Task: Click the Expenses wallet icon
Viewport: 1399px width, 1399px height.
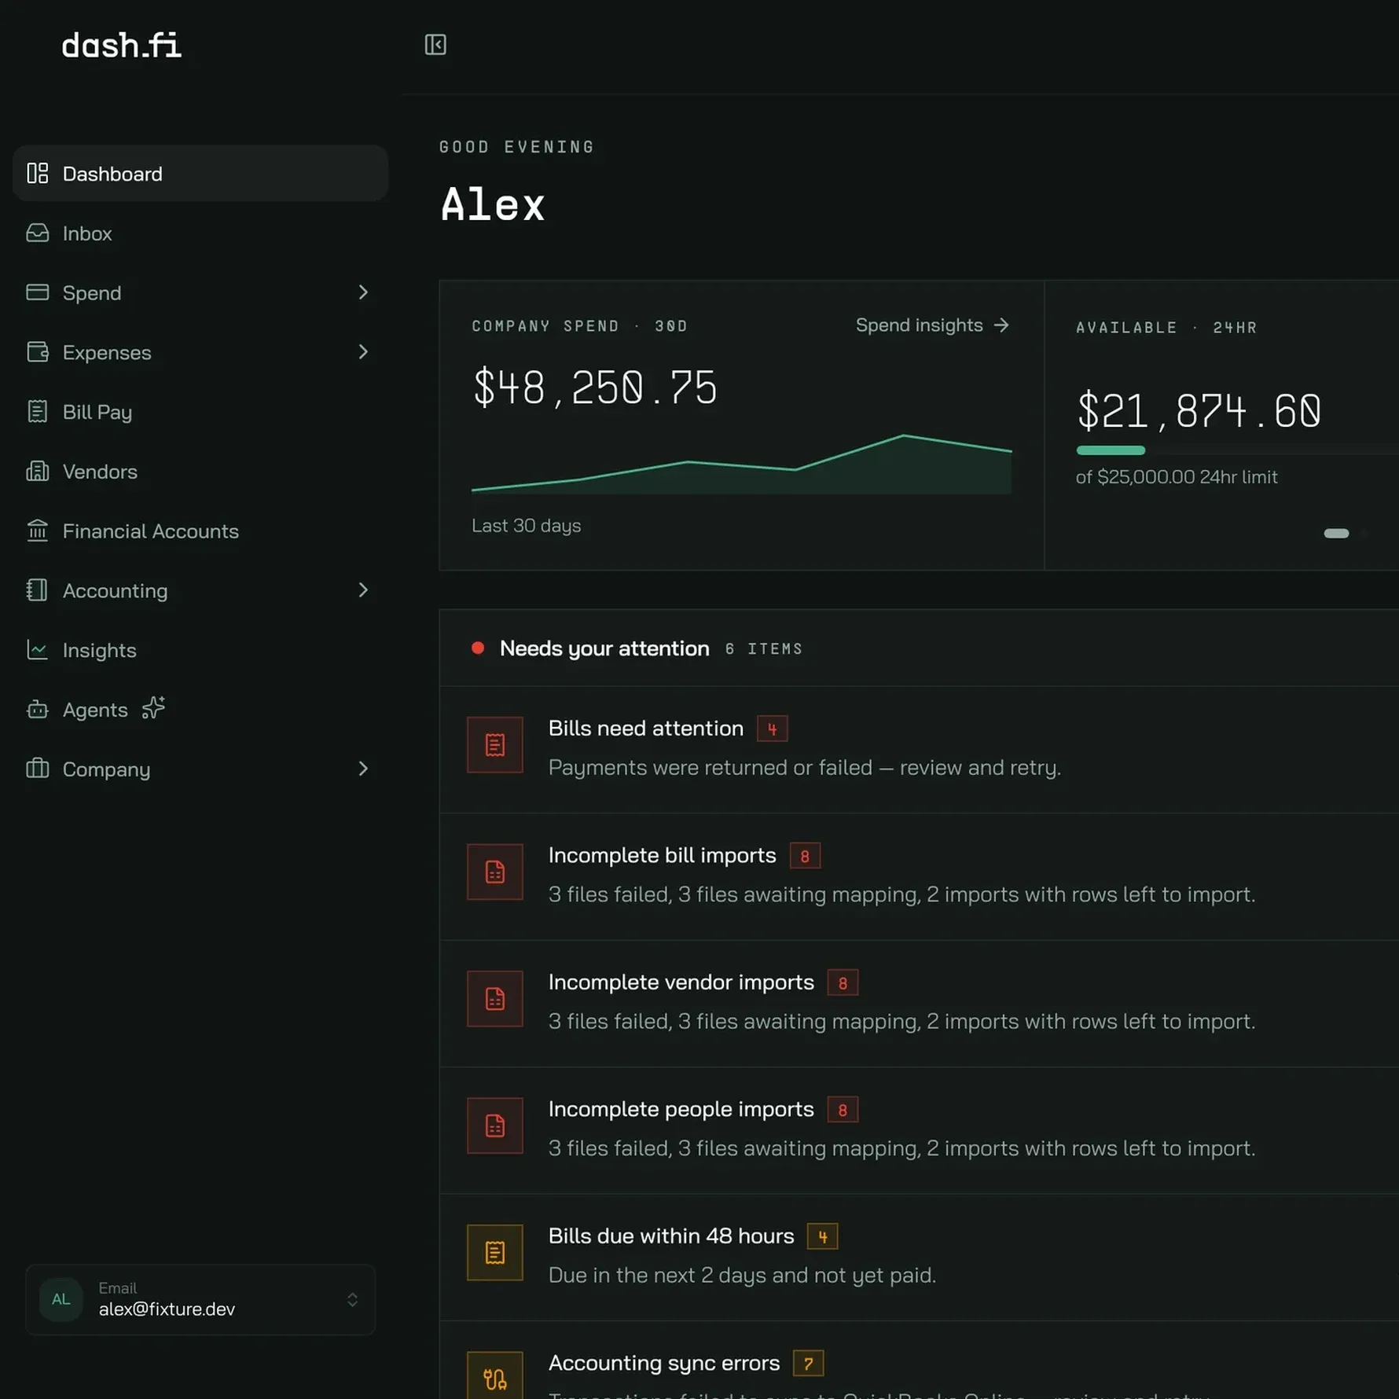Action: pyautogui.click(x=38, y=352)
